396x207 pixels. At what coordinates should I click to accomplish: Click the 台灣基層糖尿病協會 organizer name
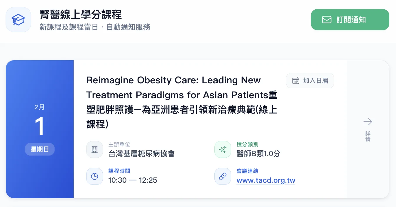[x=142, y=153]
